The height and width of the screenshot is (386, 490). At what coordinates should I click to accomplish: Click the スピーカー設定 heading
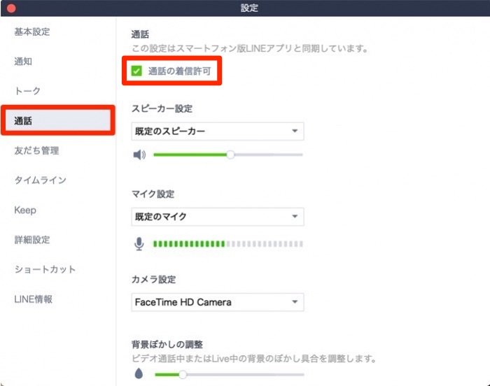click(162, 108)
